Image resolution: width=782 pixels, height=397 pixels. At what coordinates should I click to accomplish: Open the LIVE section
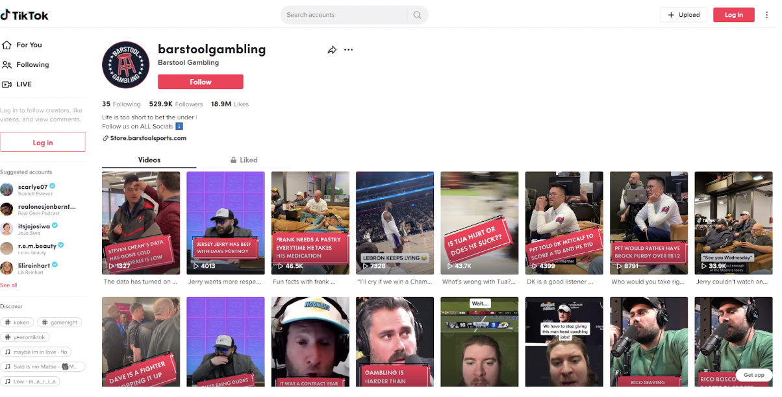[x=17, y=84]
